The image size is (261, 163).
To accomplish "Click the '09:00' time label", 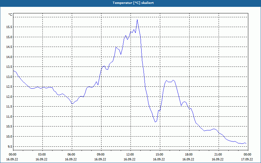I will click(x=101, y=155).
